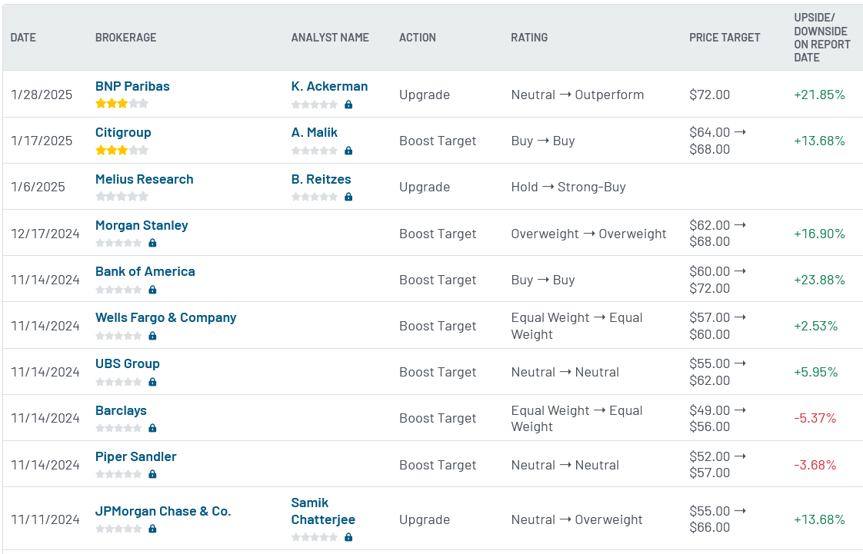Open the Melius Research brokerage link
Viewport: 863px width, 554px height.
(x=144, y=179)
